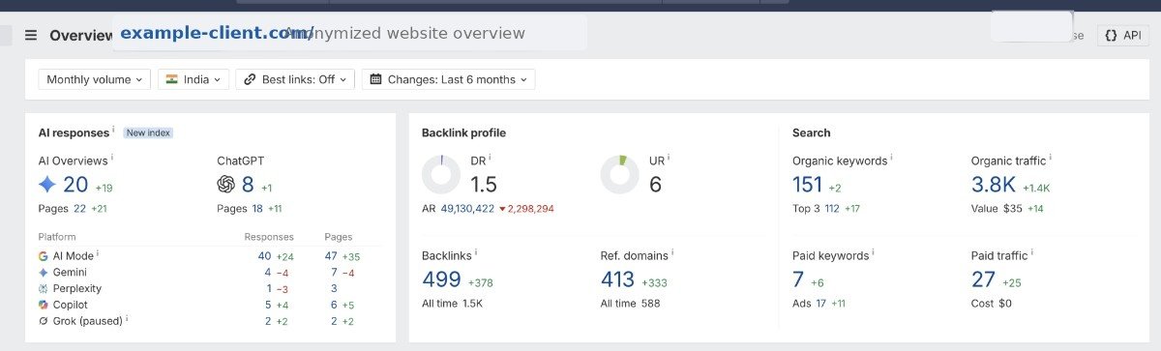Open the hamburger menu next to Overview
Image resolution: width=1161 pixels, height=351 pixels.
[31, 35]
